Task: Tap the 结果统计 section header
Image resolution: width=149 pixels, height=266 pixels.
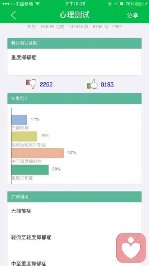Action: 74,98
